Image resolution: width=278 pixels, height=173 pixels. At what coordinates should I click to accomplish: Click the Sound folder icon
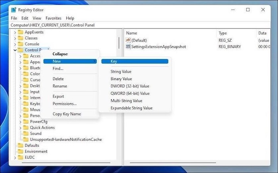tap(26, 133)
